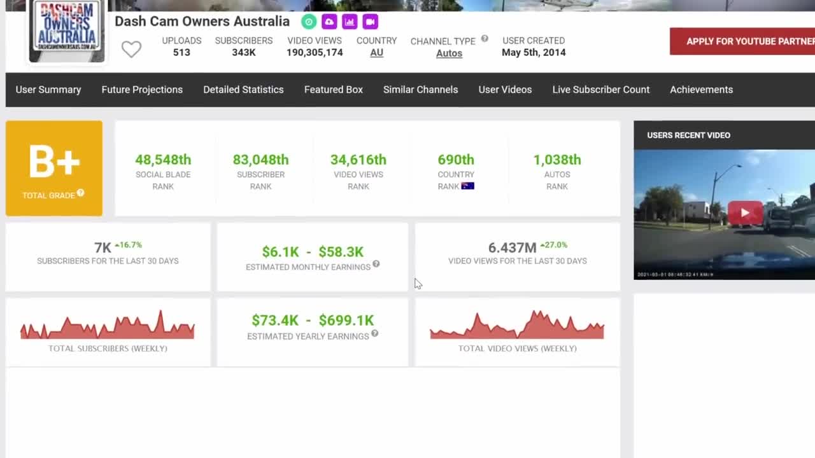
Task: Click the 48,548th Social Blade rank
Action: click(x=163, y=160)
